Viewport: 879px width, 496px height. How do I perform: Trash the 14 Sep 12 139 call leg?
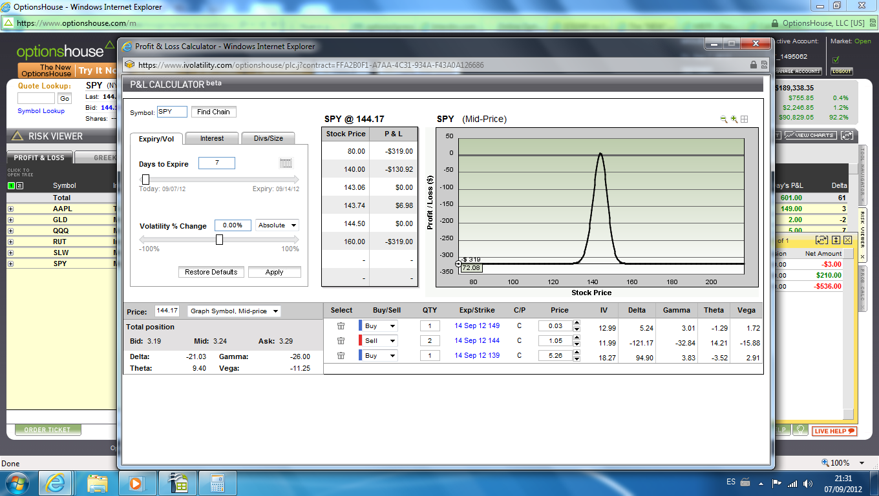pyautogui.click(x=341, y=356)
